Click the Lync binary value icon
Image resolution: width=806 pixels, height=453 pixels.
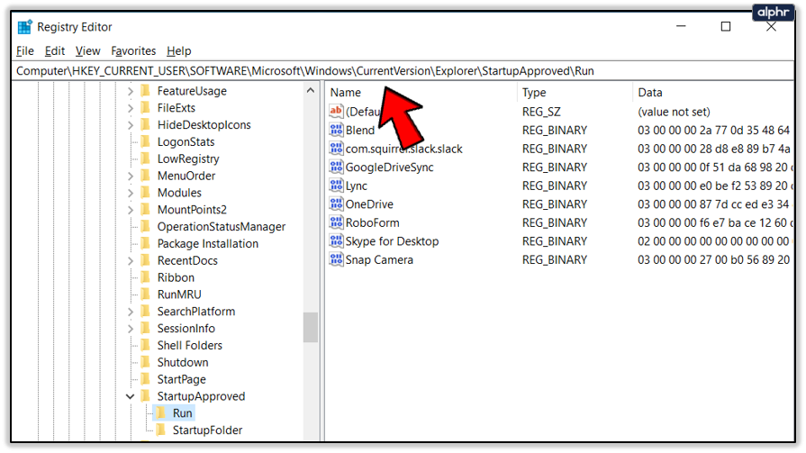(x=336, y=186)
